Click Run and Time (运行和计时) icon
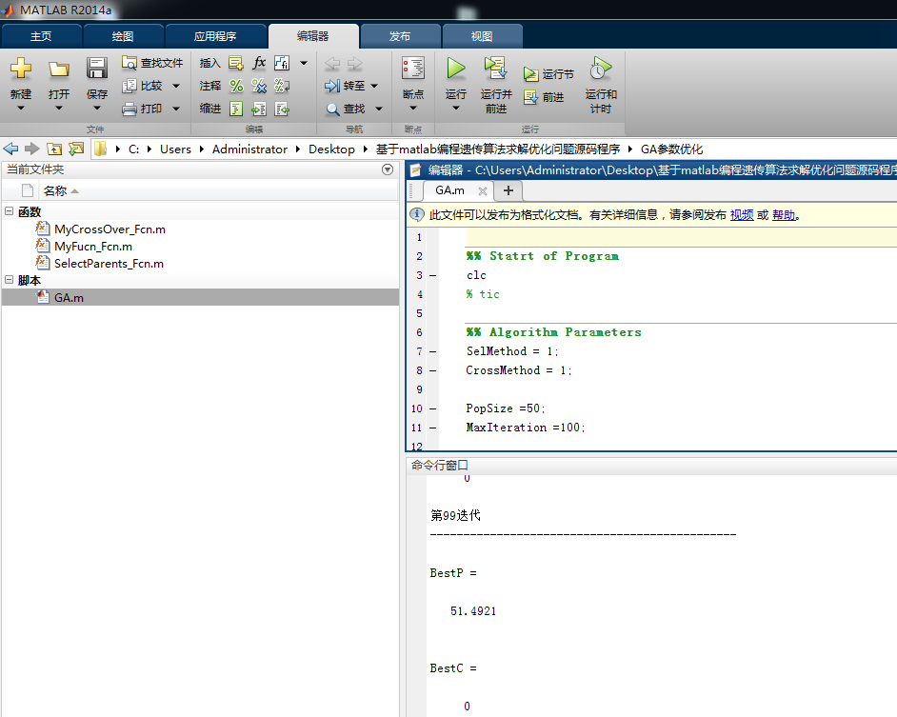Viewport: 897px width, 717px height. click(x=601, y=69)
